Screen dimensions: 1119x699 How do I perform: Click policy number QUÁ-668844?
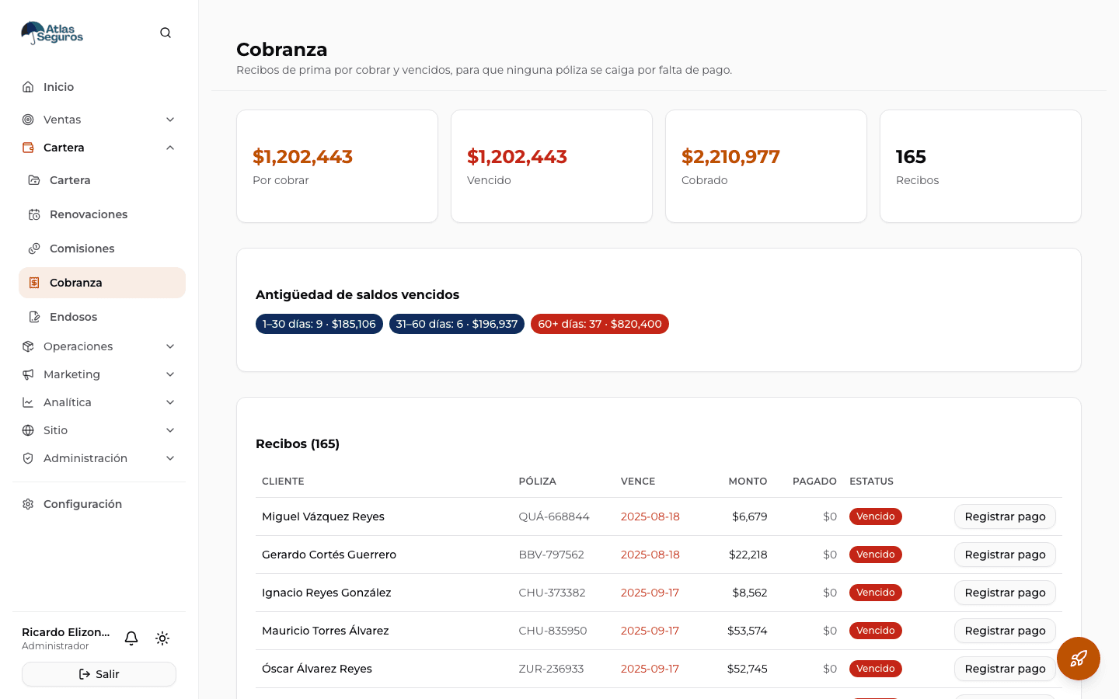(554, 516)
